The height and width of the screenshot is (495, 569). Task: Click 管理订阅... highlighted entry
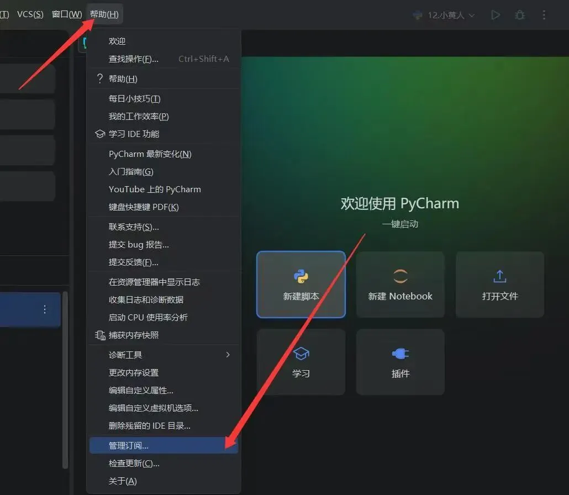(164, 445)
